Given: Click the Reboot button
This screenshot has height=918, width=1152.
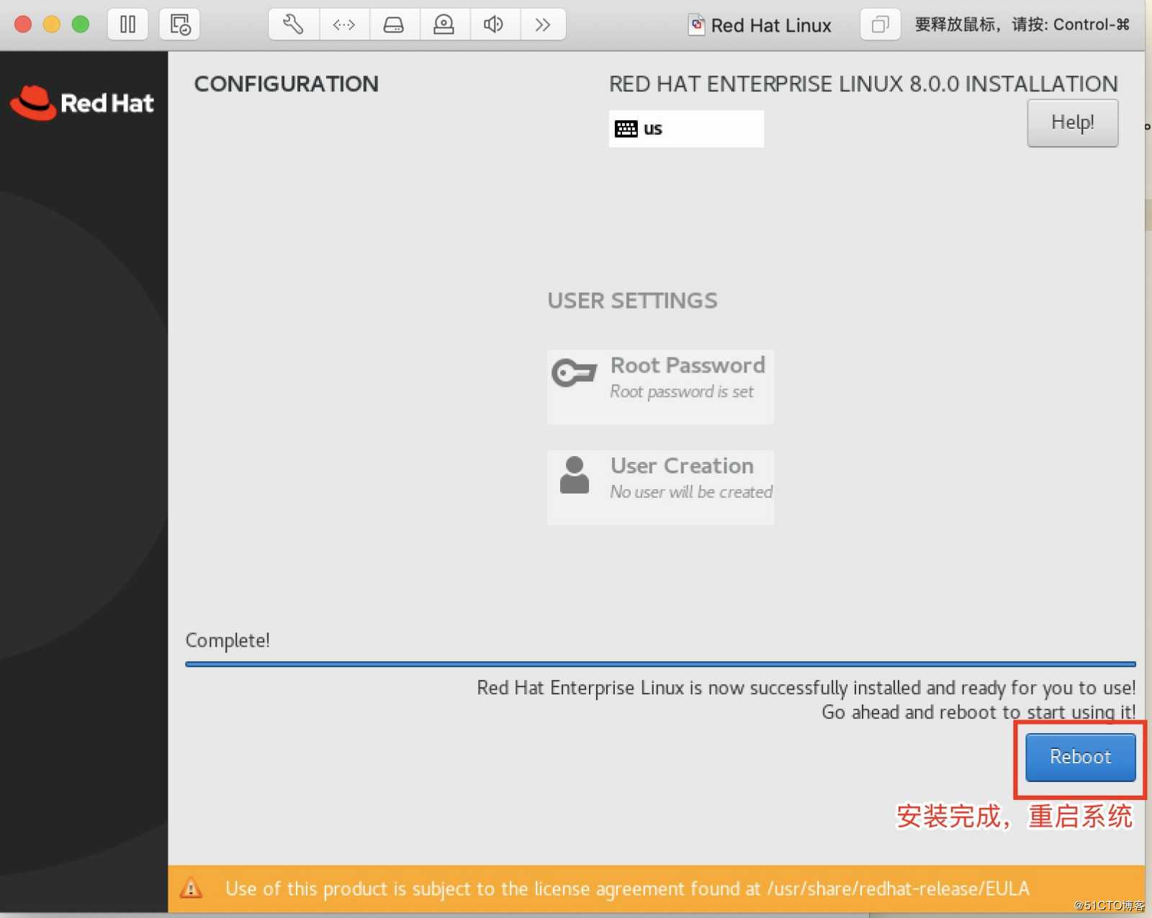Looking at the screenshot, I should click(x=1080, y=757).
